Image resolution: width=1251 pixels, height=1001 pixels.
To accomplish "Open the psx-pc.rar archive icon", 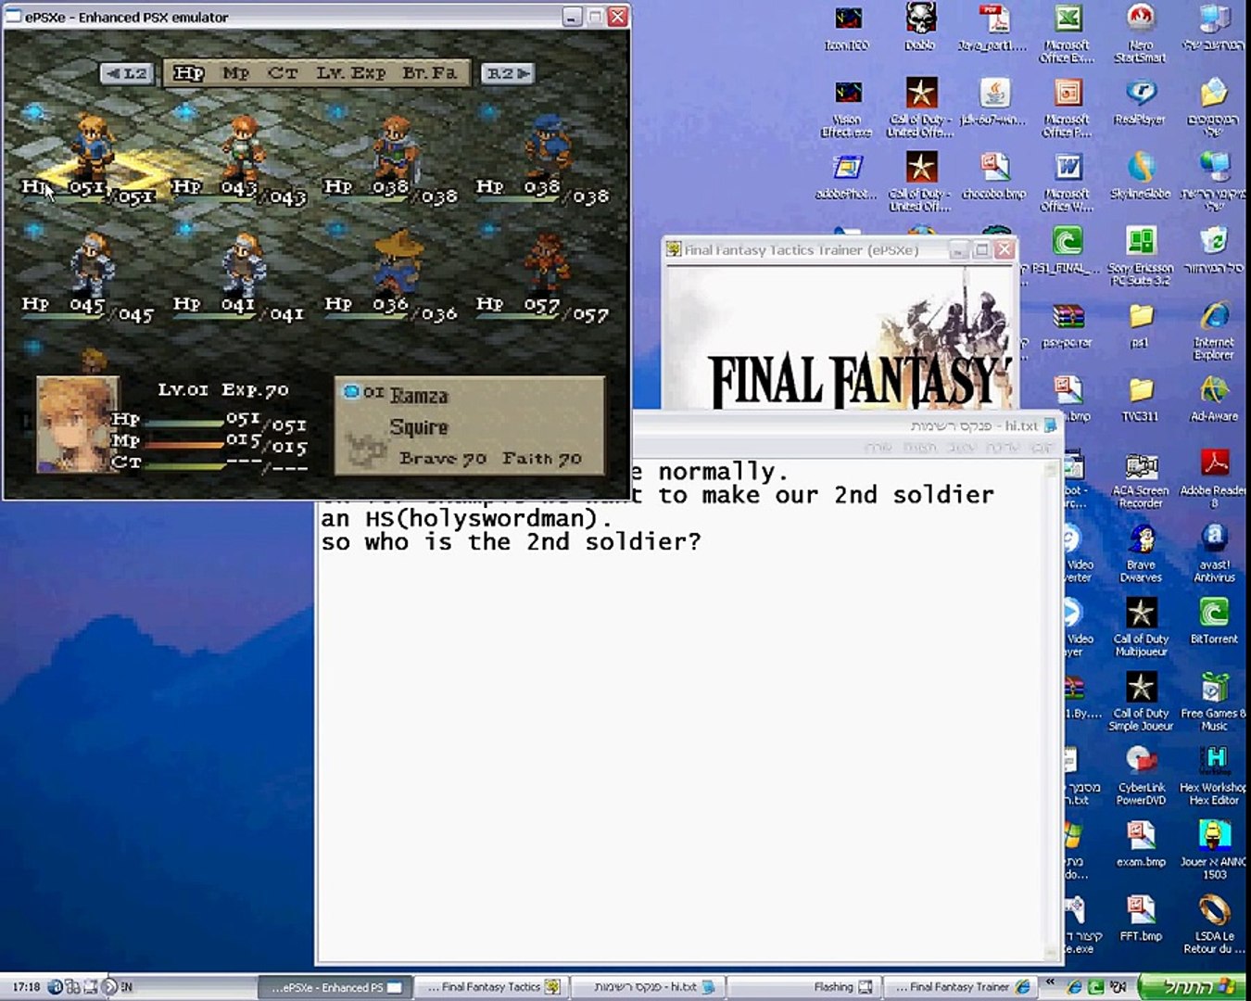I will (1068, 323).
